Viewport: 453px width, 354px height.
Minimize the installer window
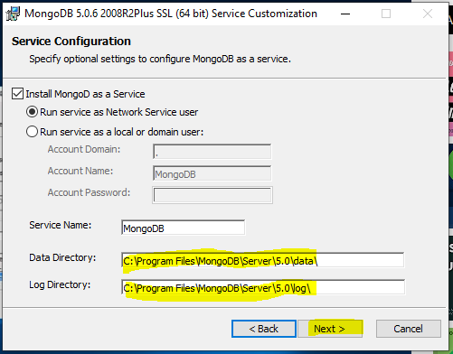point(345,14)
